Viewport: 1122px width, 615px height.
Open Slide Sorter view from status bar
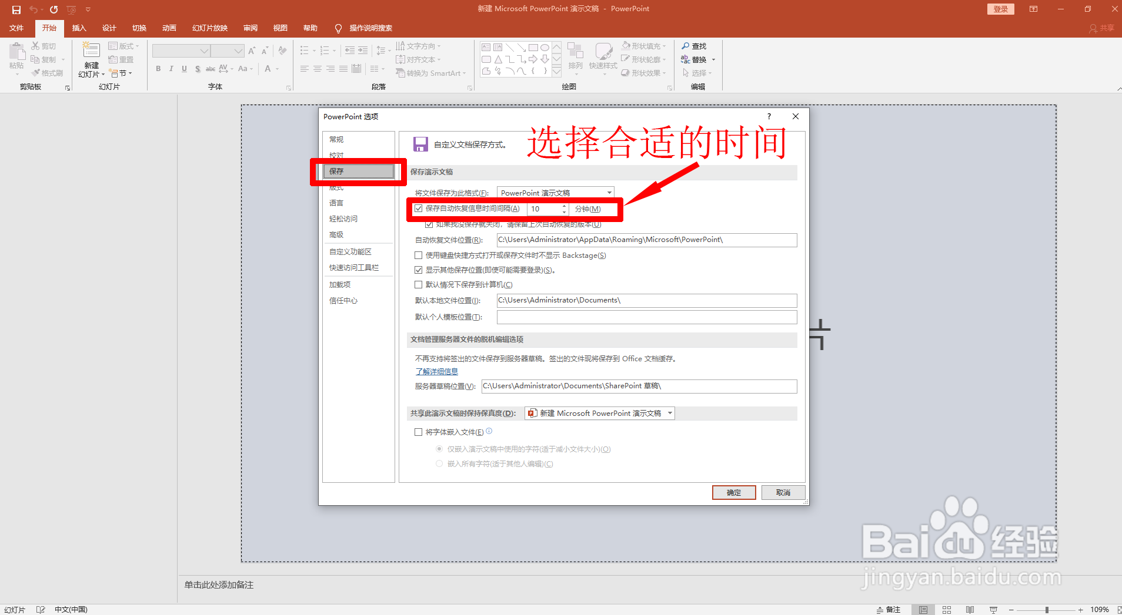[x=947, y=610]
